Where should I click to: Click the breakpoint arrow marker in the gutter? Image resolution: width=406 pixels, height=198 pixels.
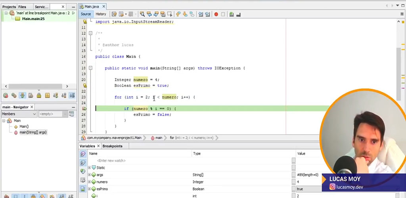pyautogui.click(x=84, y=109)
